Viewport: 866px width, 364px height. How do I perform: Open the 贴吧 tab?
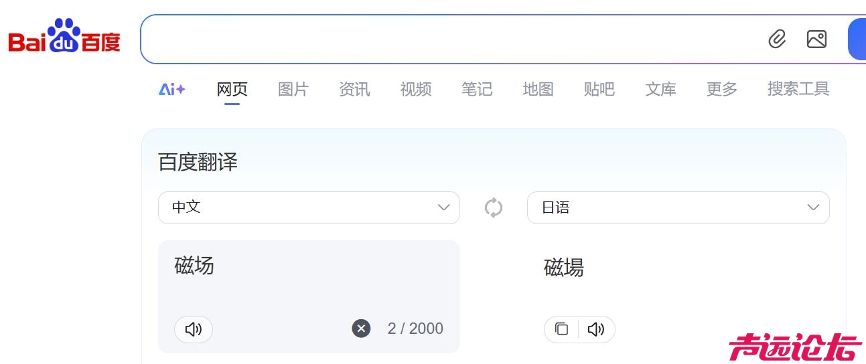pos(599,89)
